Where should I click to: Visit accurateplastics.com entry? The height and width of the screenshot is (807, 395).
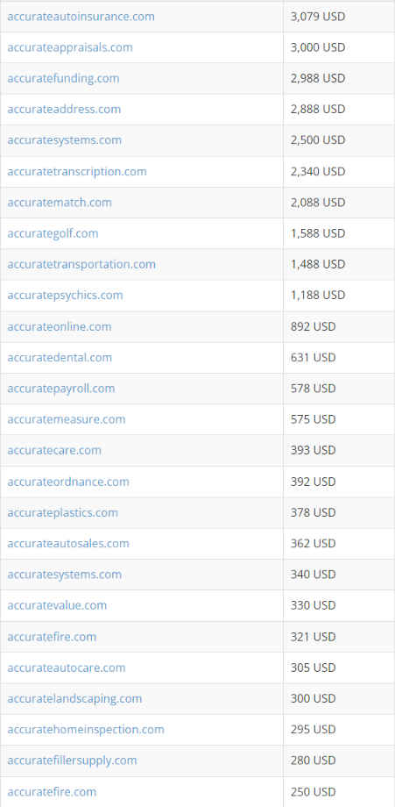tap(62, 512)
